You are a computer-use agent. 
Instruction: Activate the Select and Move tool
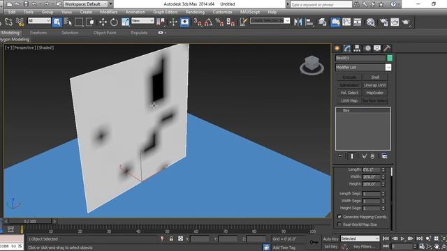pos(103,22)
